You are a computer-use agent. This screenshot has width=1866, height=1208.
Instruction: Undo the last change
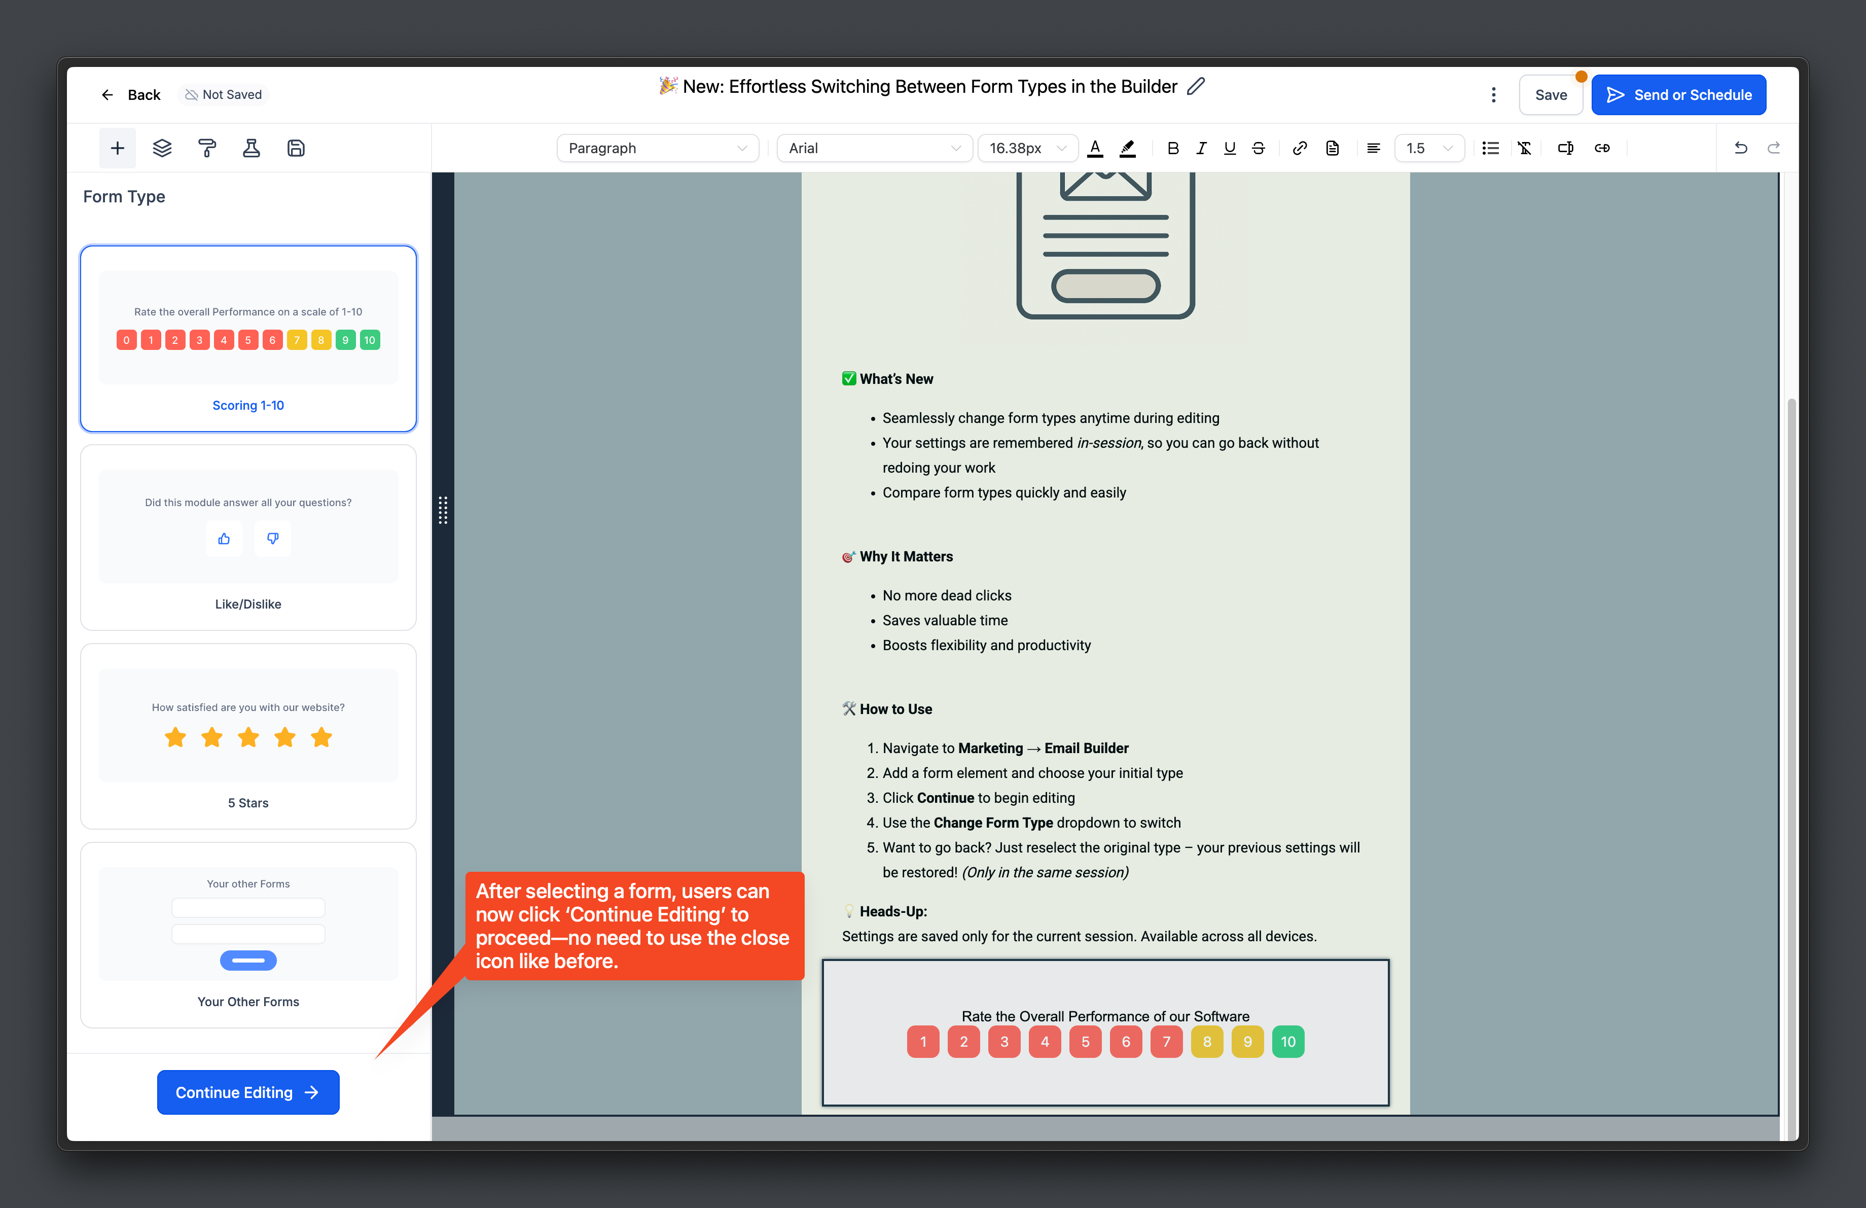point(1741,148)
